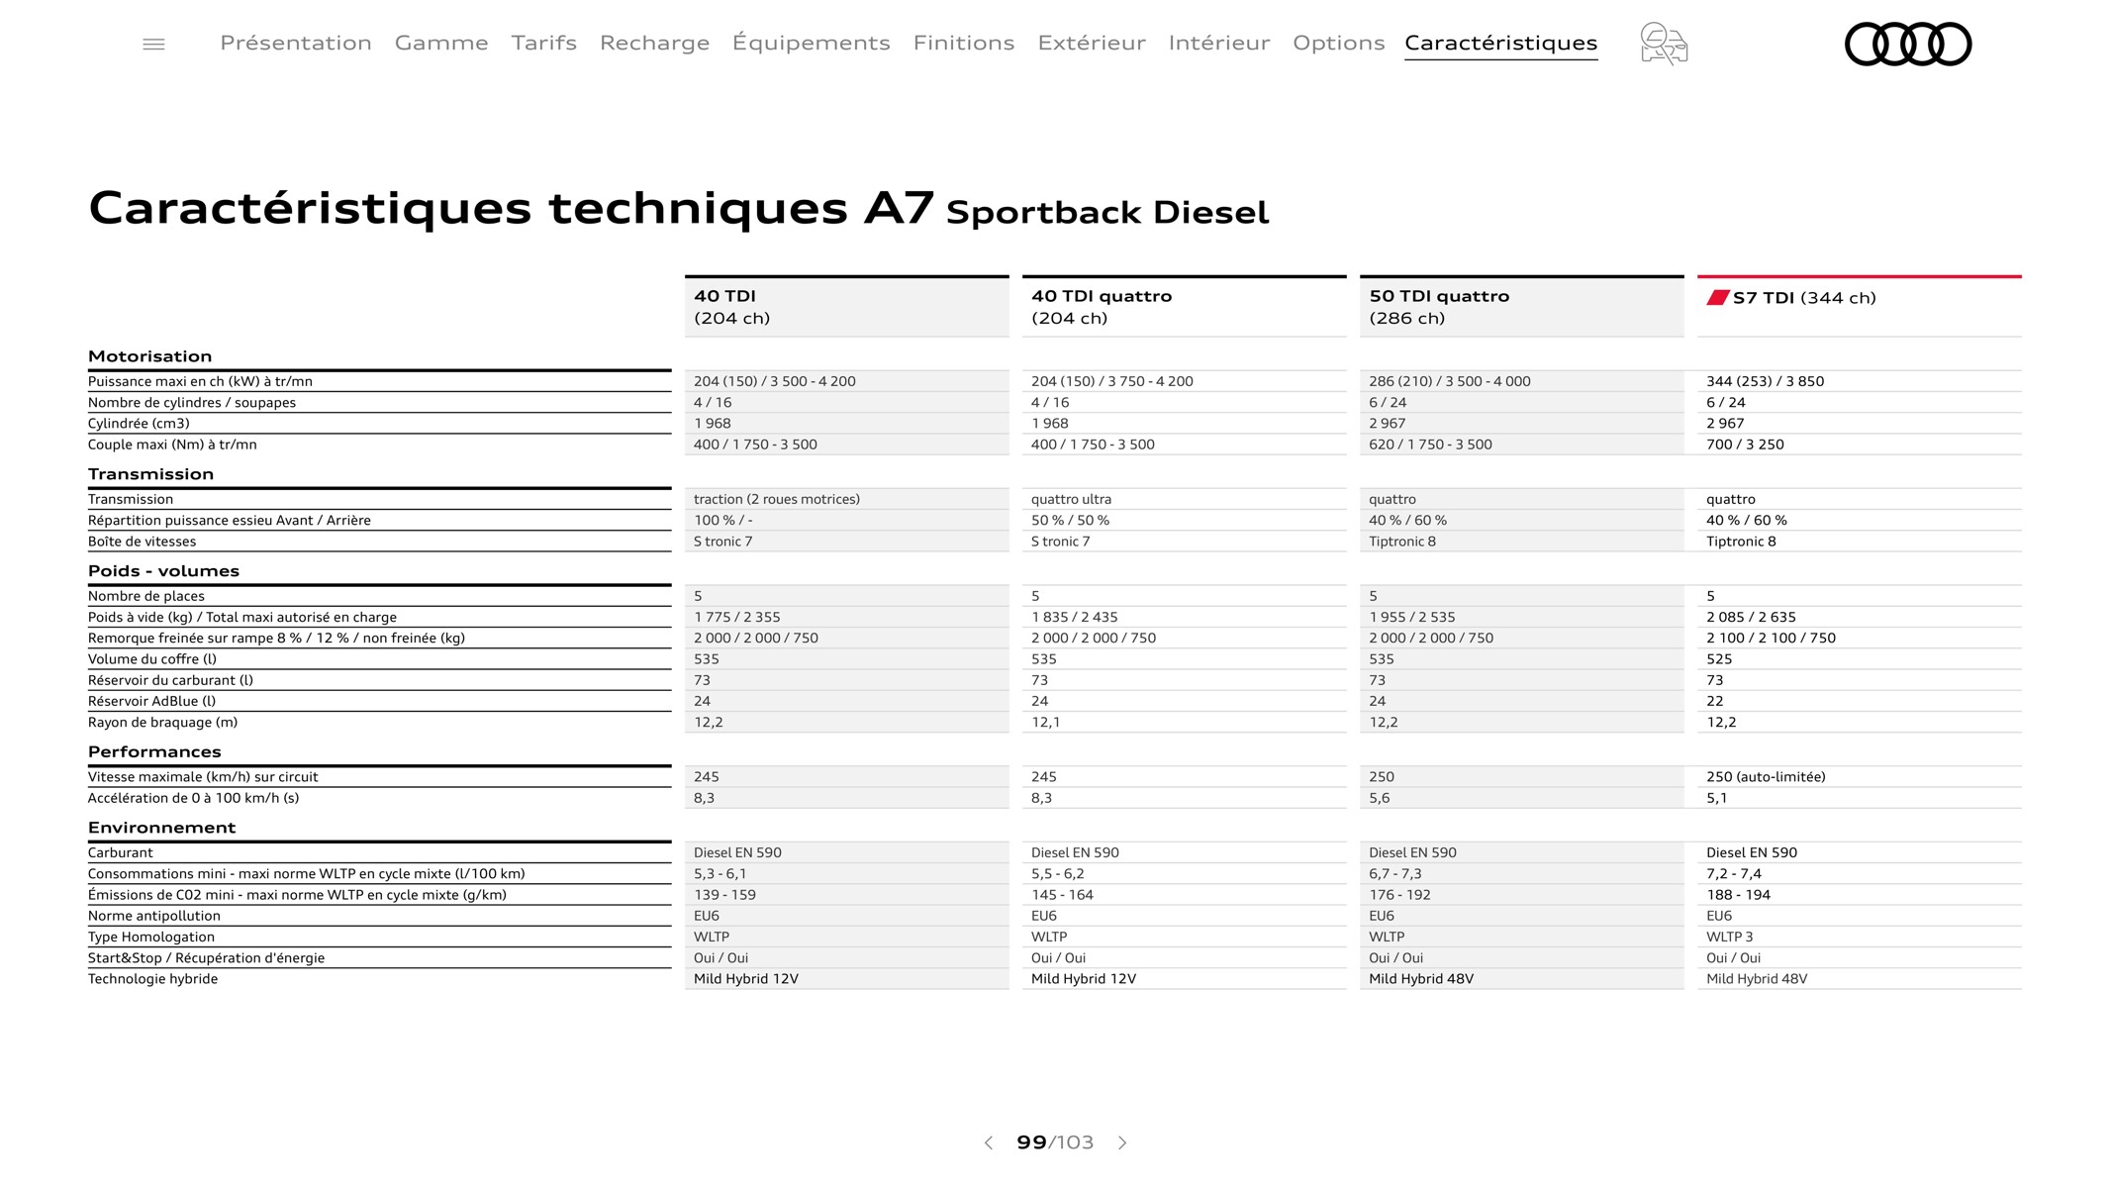Click the Transmission section heading
Image resolution: width=2111 pixels, height=1188 pixels.
coord(150,474)
